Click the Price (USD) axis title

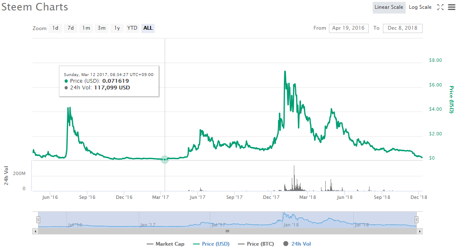click(x=451, y=99)
